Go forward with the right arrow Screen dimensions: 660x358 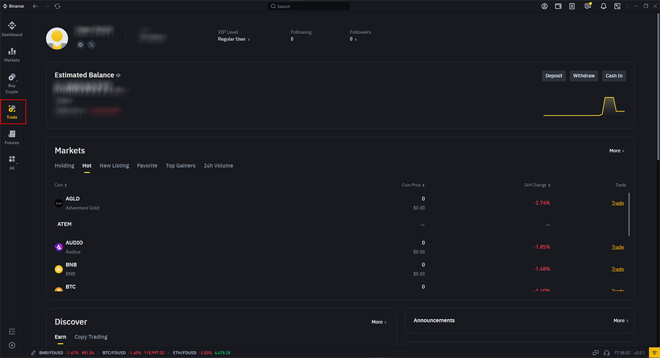point(46,6)
